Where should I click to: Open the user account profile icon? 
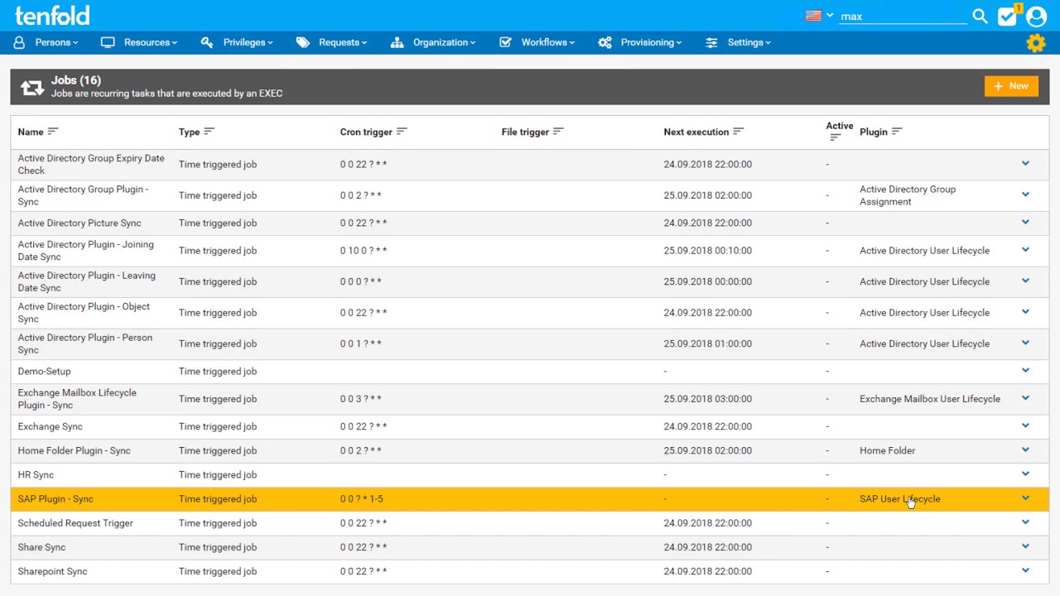1036,16
